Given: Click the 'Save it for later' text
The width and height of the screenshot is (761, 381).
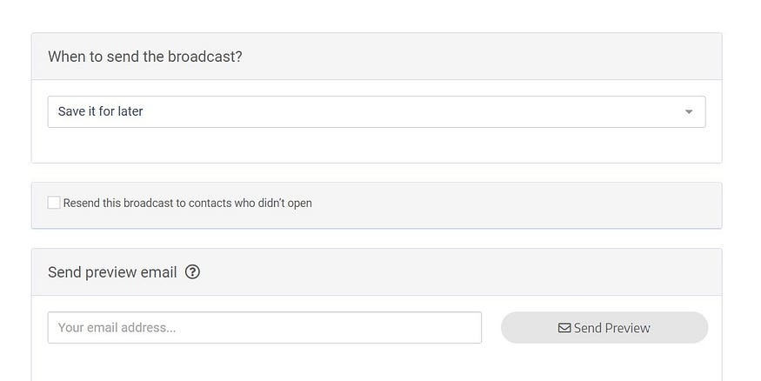Looking at the screenshot, I should (101, 111).
